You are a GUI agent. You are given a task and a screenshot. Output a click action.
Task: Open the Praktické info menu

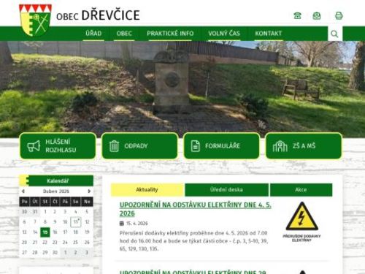click(x=170, y=34)
